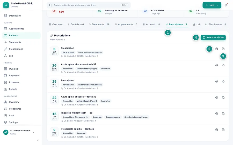The image size is (233, 145).
Task: Open Invoices in the sidebar
Action: coord(21,69)
